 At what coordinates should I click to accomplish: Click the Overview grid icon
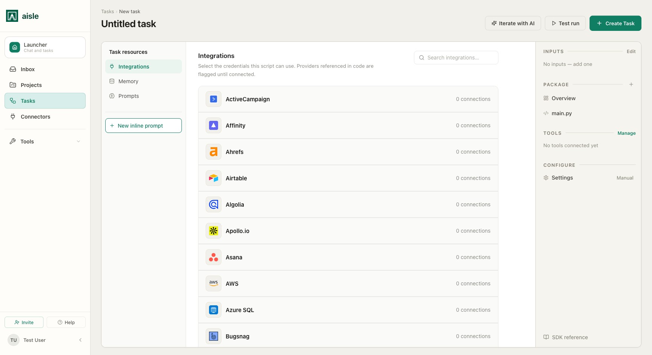pyautogui.click(x=546, y=98)
